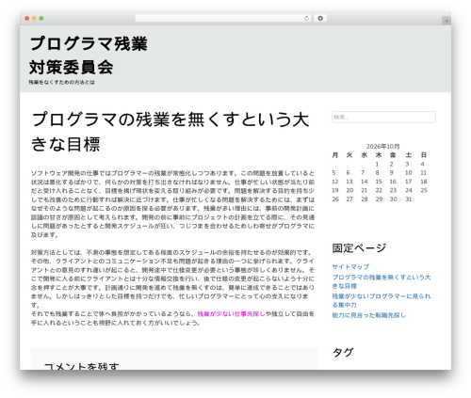Click calendar date 1
The image size is (471, 398).
click(377, 164)
